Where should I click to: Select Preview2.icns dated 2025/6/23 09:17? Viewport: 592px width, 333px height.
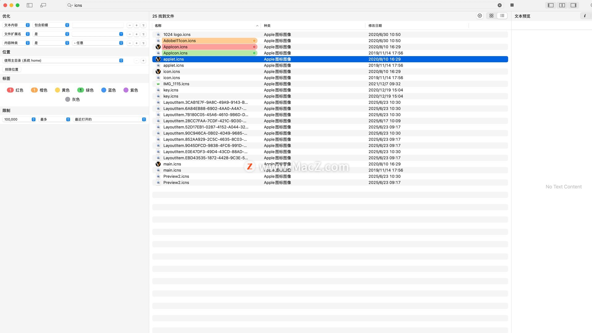(x=330, y=183)
